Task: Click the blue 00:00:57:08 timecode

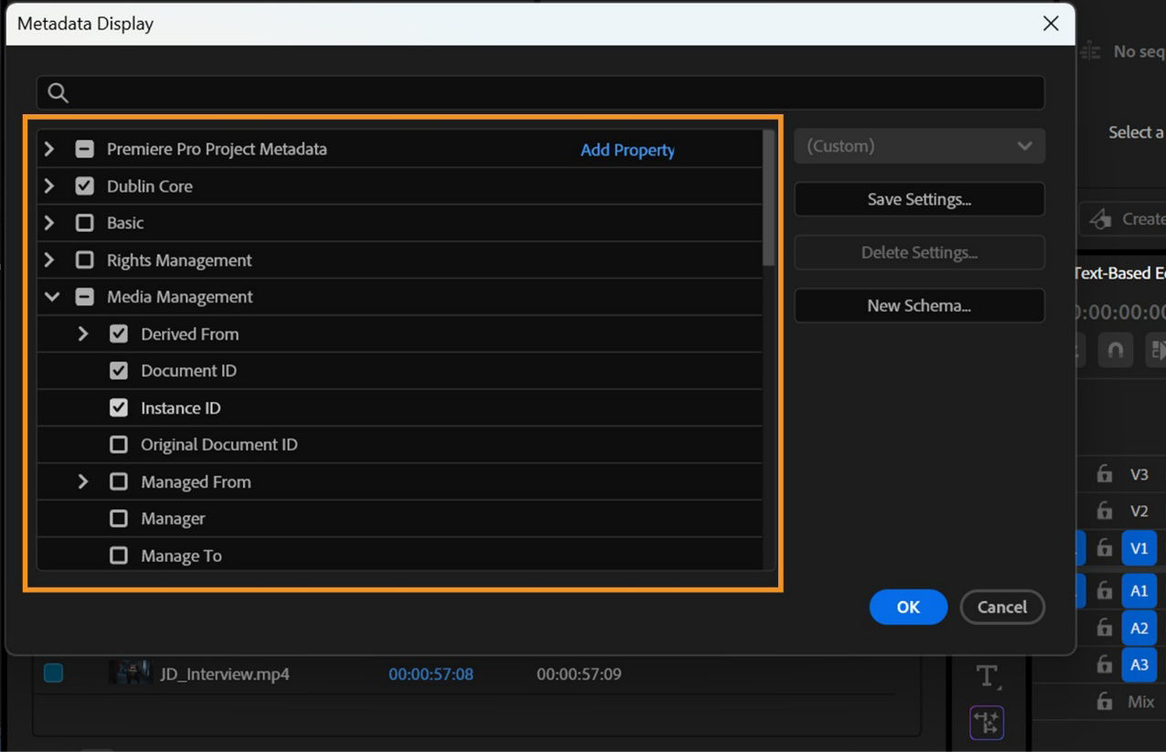Action: pyautogui.click(x=430, y=673)
